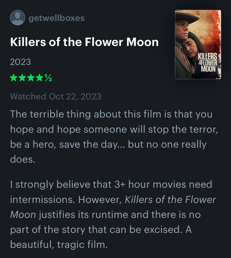Open the Killers of the Flower Moon title
This screenshot has height=258, width=231.
coord(85,42)
